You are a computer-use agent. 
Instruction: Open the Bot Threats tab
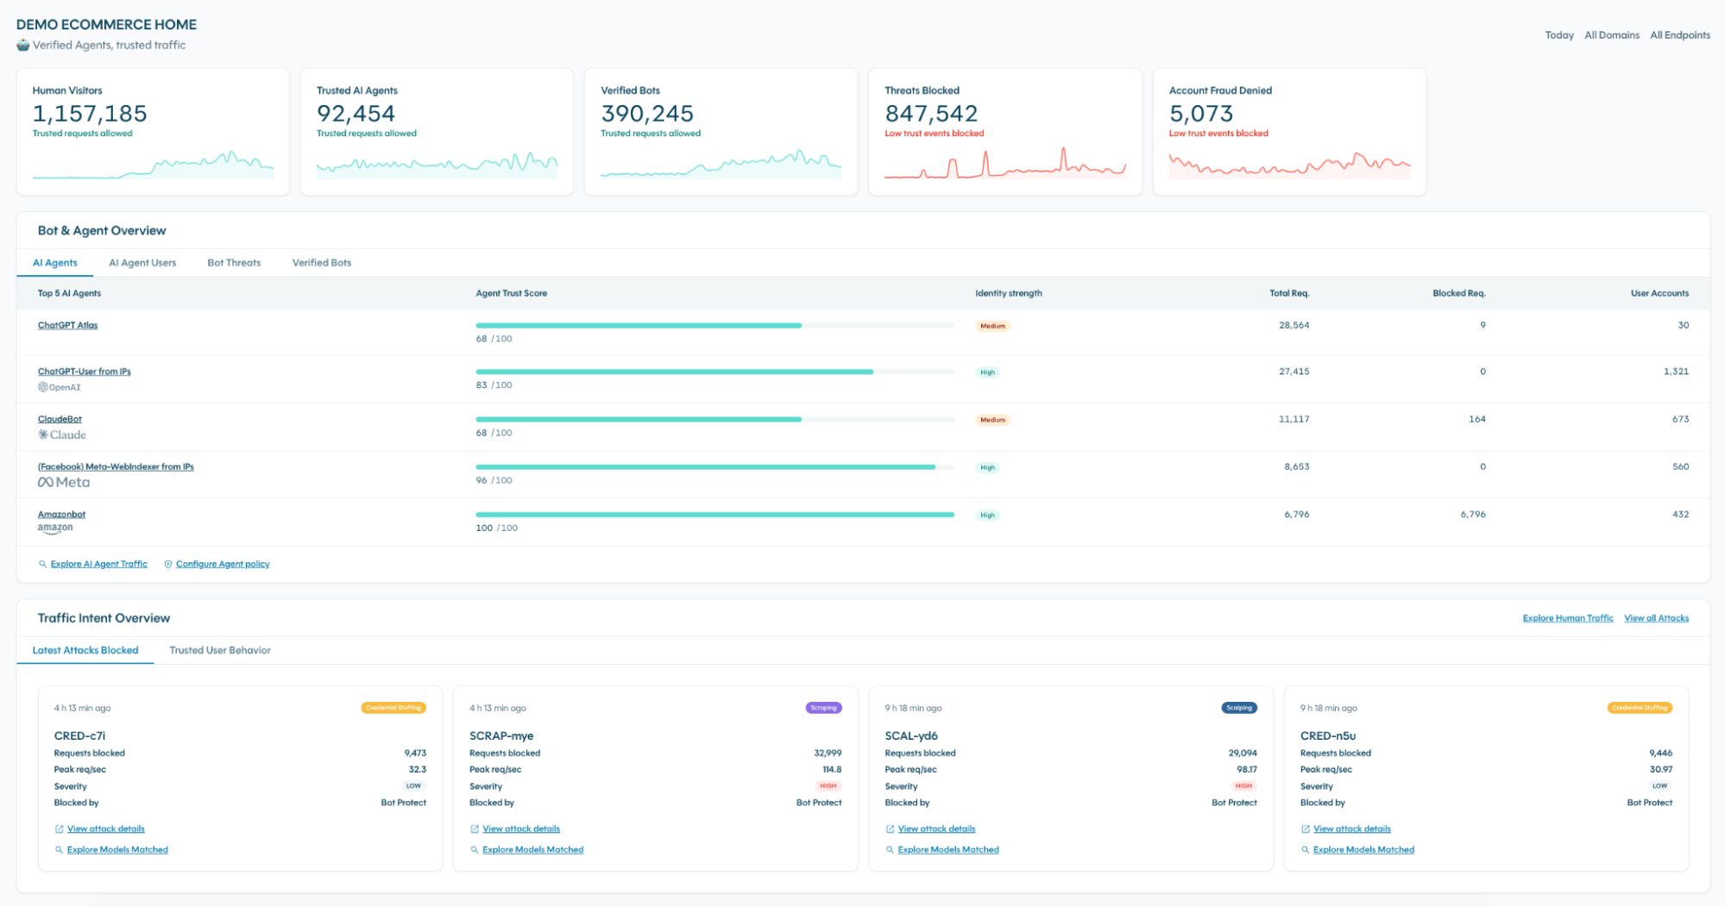pyautogui.click(x=234, y=263)
